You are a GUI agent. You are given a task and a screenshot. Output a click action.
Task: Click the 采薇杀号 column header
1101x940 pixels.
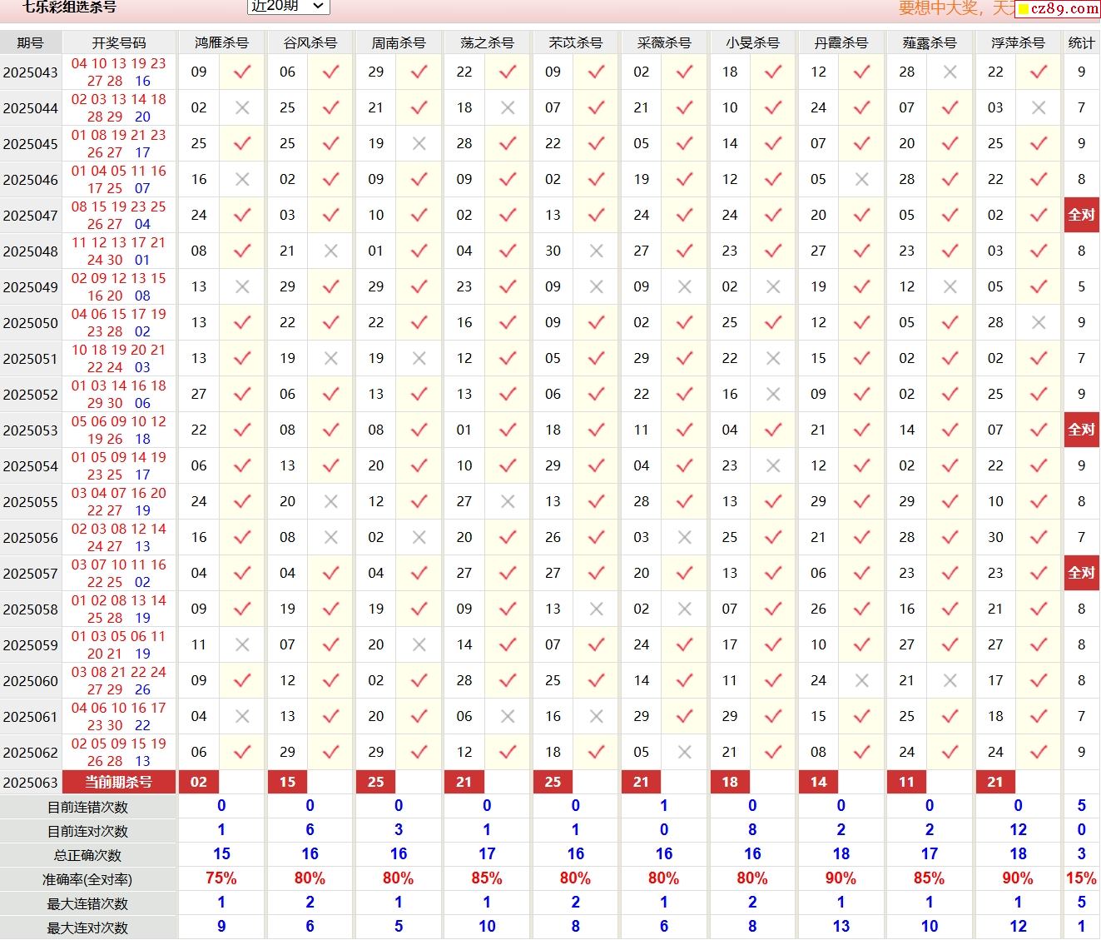663,42
